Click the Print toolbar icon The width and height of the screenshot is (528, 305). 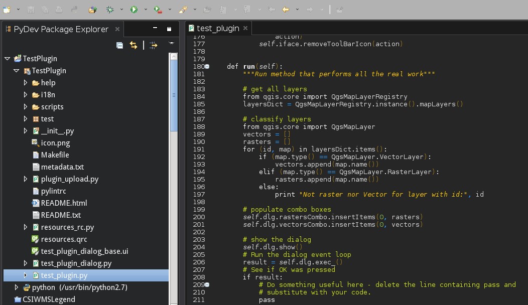click(x=59, y=10)
